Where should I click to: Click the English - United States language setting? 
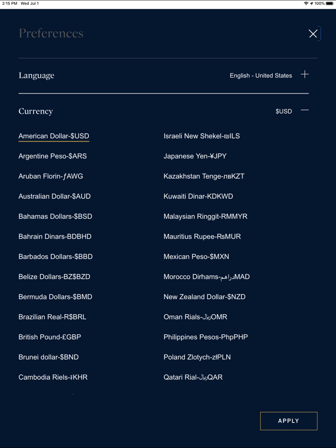click(x=261, y=75)
